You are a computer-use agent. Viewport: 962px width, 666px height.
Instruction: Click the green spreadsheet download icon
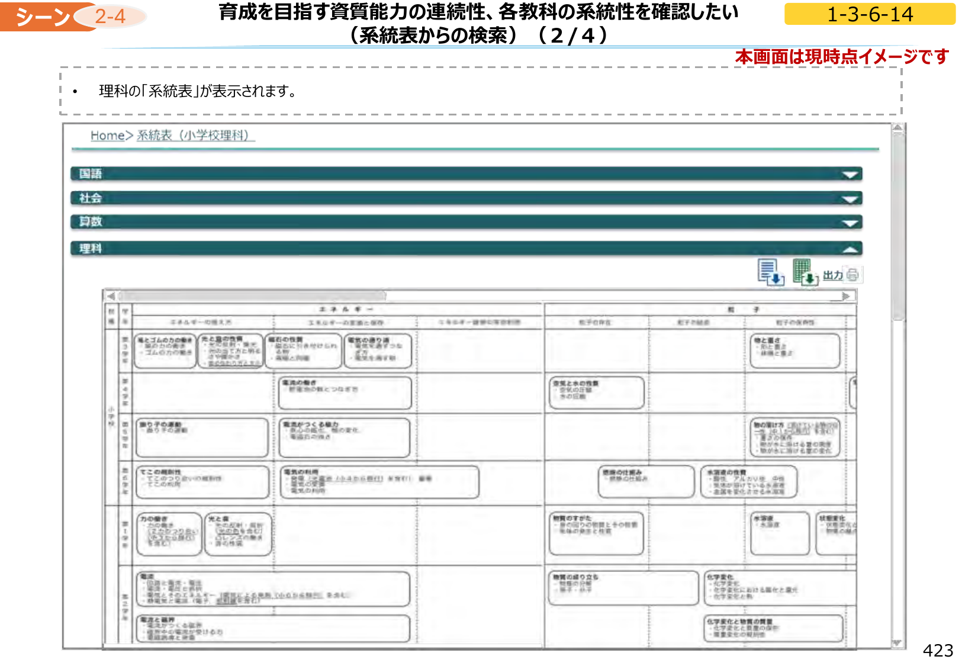[x=806, y=272]
